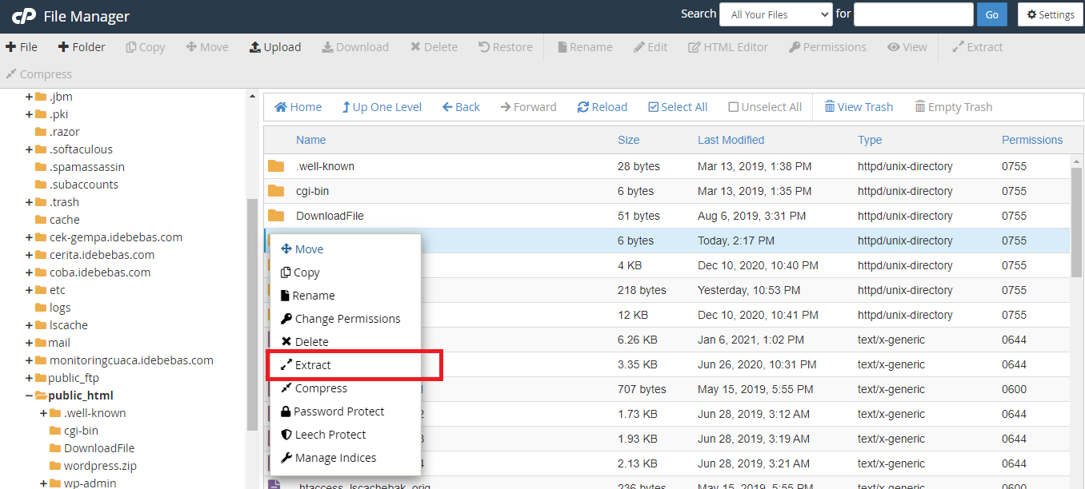
Task: Open the All Your Files search dropdown
Action: 775,14
